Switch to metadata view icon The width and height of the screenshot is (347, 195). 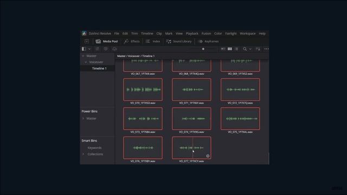coord(223,49)
